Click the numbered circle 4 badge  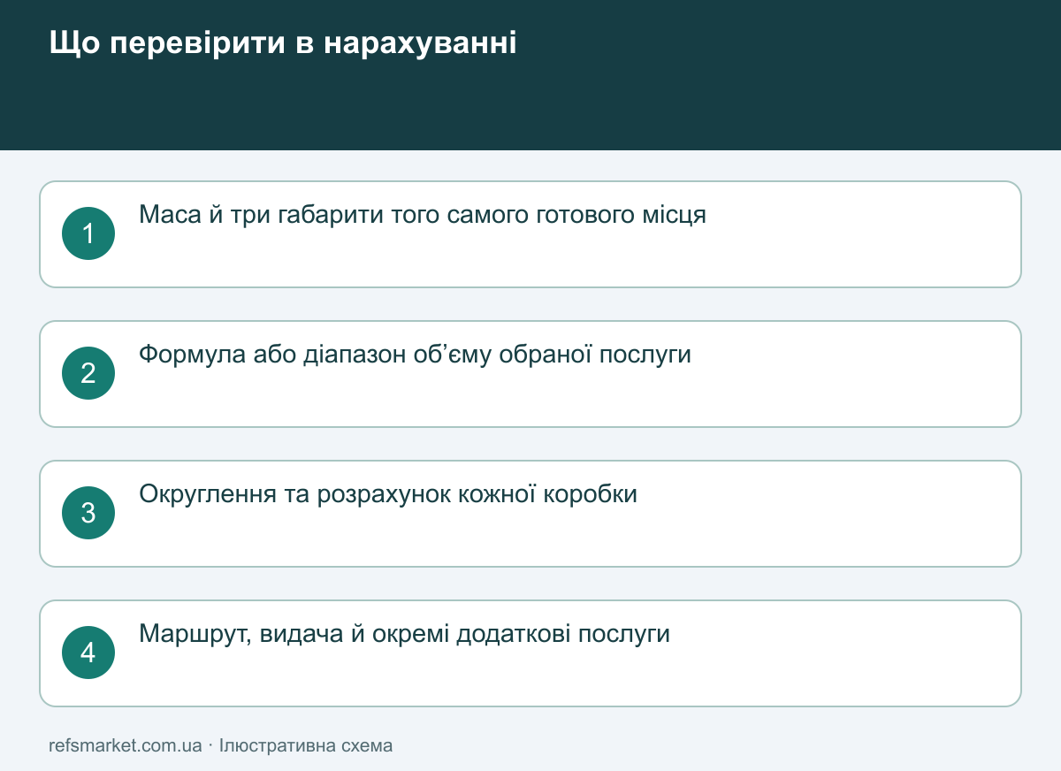88,653
